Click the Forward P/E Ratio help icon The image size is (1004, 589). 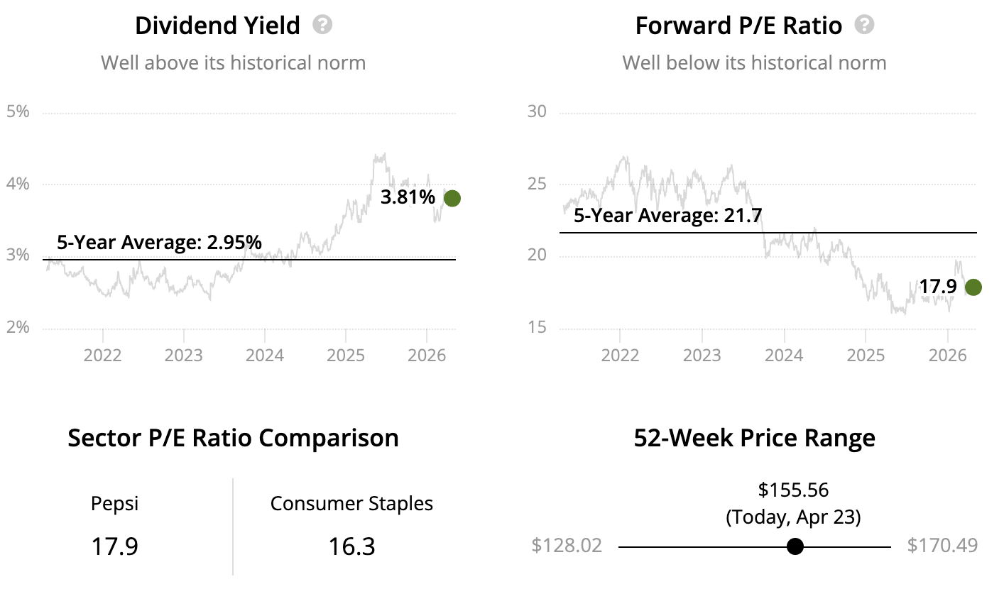point(864,26)
